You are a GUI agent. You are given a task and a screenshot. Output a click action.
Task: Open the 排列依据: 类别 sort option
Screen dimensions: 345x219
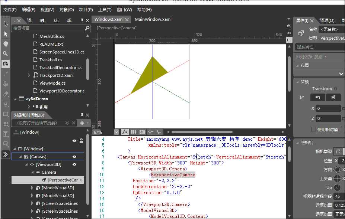[311, 57]
